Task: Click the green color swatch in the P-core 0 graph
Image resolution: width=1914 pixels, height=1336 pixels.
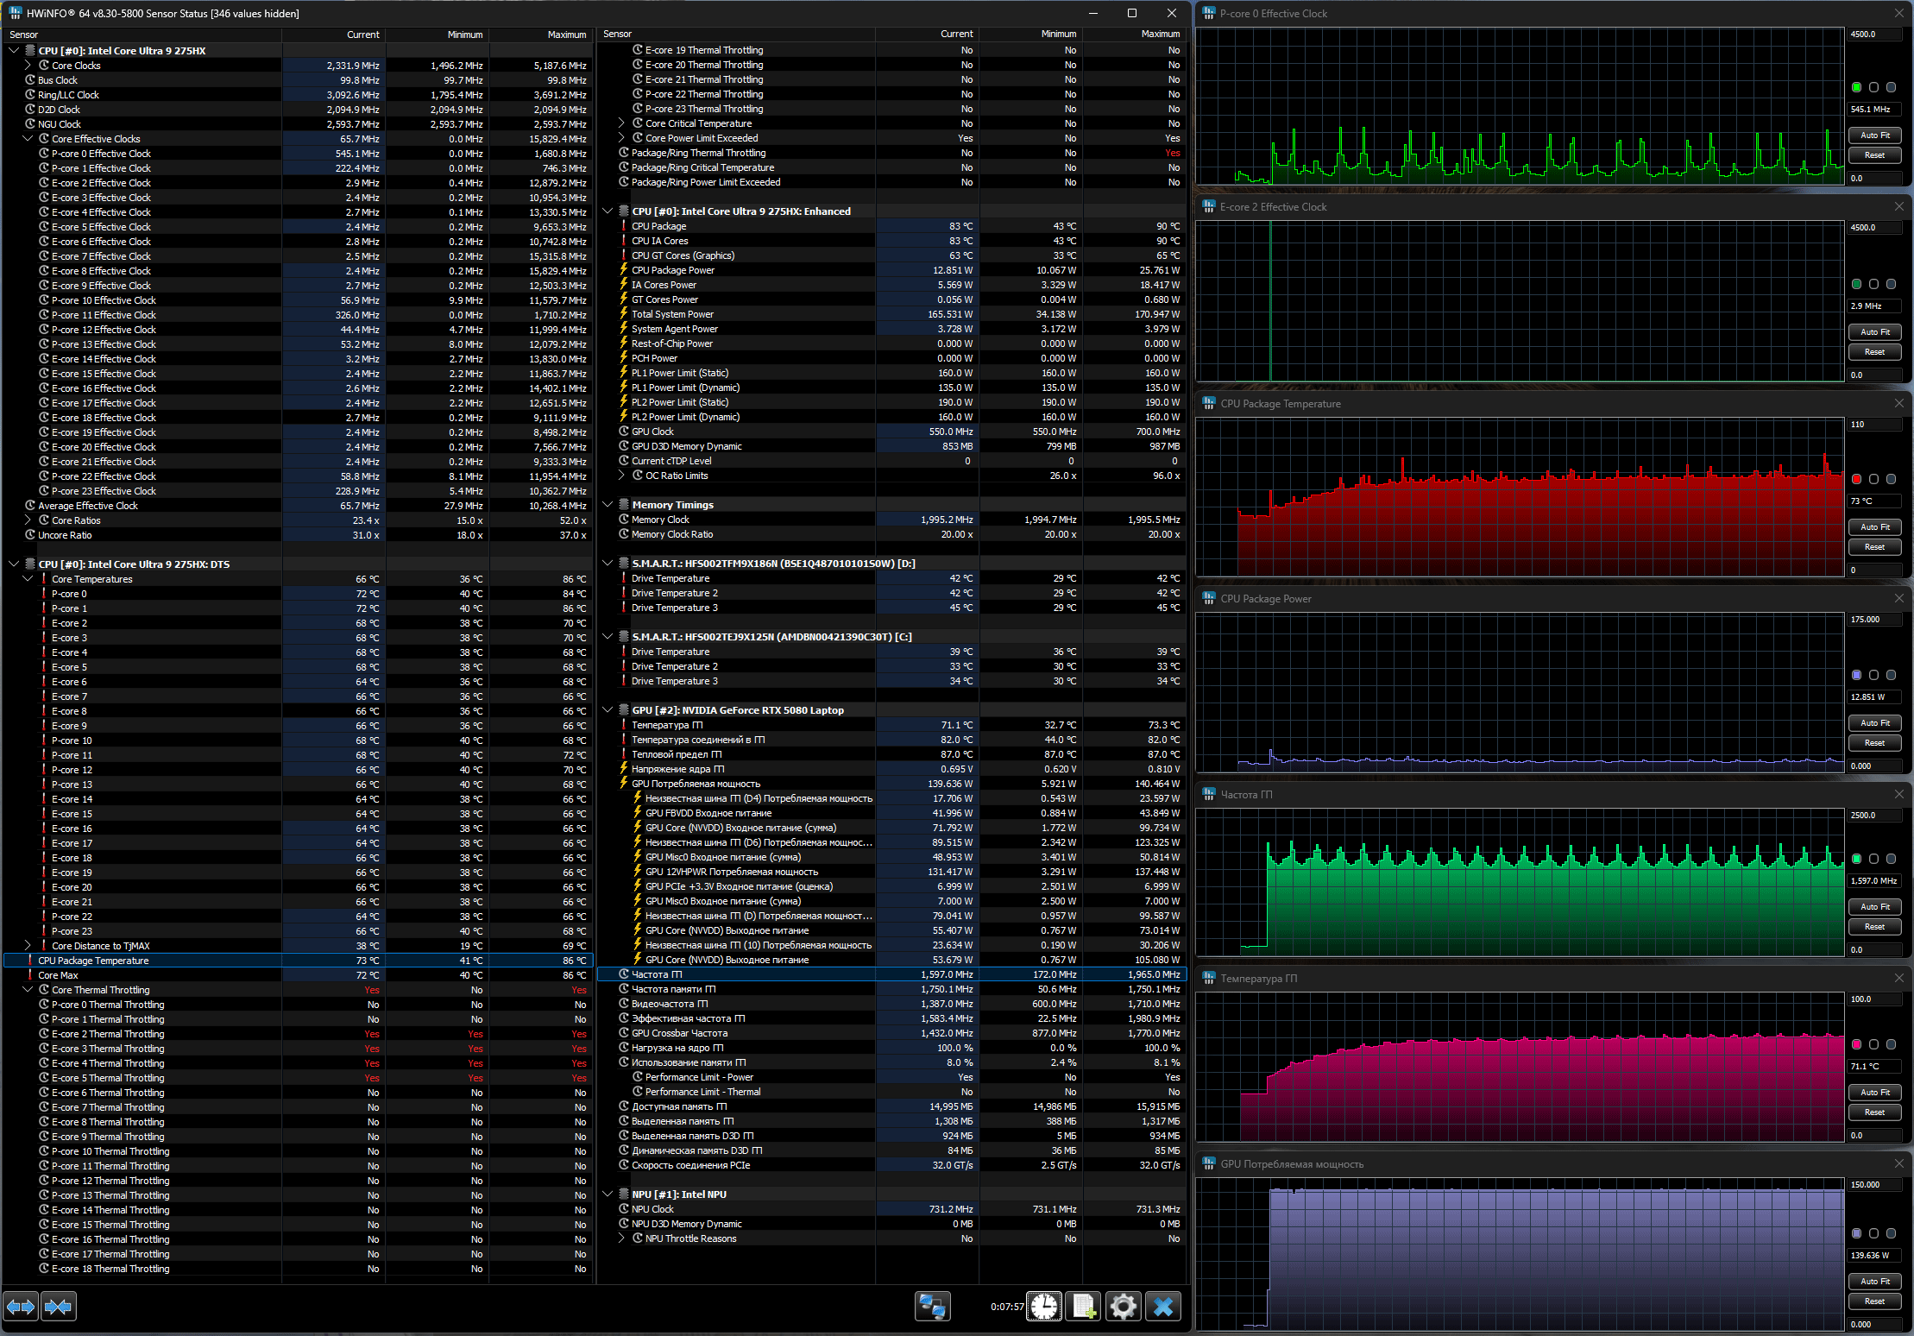Action: pyautogui.click(x=1856, y=87)
